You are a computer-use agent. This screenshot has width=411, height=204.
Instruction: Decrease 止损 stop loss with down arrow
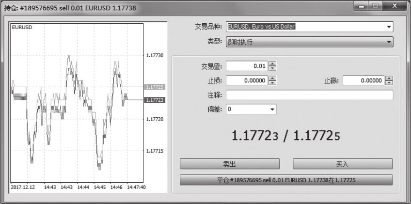tap(272, 83)
